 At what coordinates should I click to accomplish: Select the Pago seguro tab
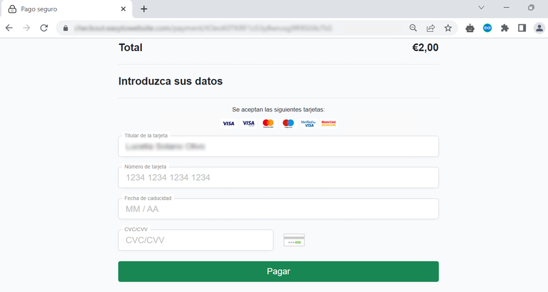[x=61, y=9]
